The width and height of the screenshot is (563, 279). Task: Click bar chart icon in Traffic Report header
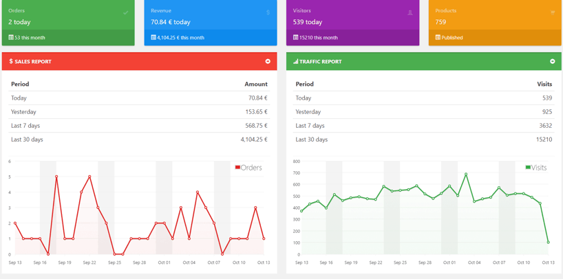pos(296,62)
